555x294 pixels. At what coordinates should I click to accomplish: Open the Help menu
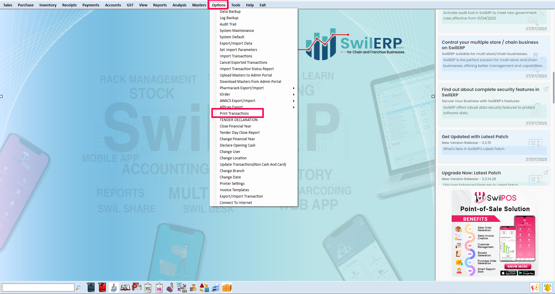tap(250, 5)
